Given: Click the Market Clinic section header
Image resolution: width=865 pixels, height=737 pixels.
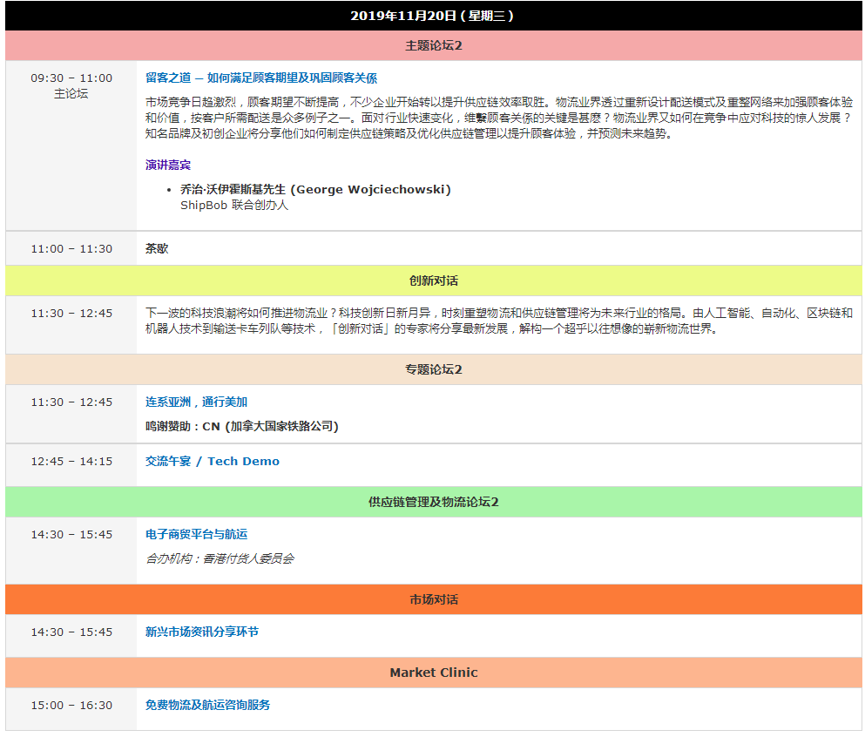Looking at the screenshot, I should tap(433, 673).
